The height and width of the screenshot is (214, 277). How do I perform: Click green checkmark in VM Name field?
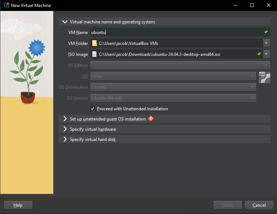point(266,32)
